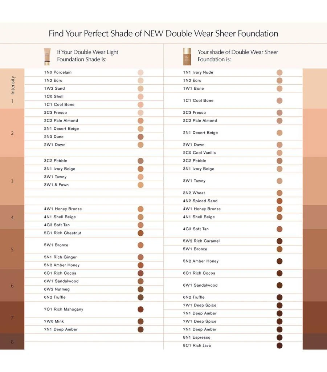This screenshot has height=372, width=327.
Task: Click the 3N2 Wheat shade name
Action: pyautogui.click(x=194, y=193)
